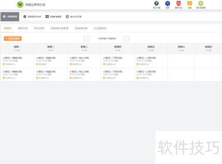Click the 星期二 column header
Viewport: 222px width, 164px height.
coord(51,48)
